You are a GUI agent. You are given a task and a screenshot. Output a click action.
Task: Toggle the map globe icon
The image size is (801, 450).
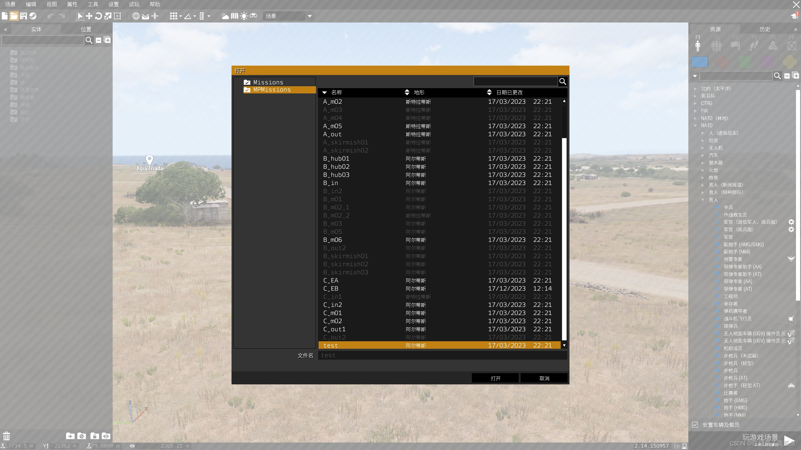pyautogui.click(x=136, y=16)
